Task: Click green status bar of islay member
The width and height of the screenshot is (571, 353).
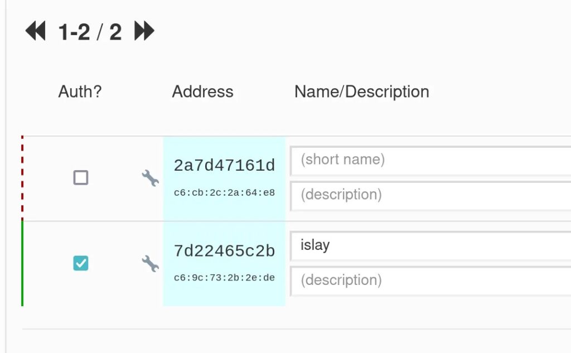Action: 22,263
